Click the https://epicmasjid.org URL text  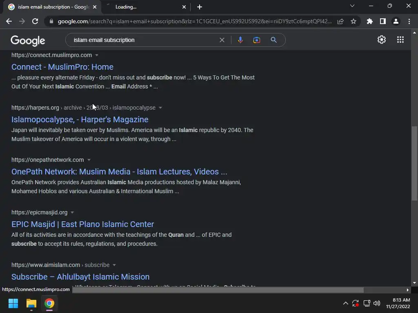pos(39,212)
